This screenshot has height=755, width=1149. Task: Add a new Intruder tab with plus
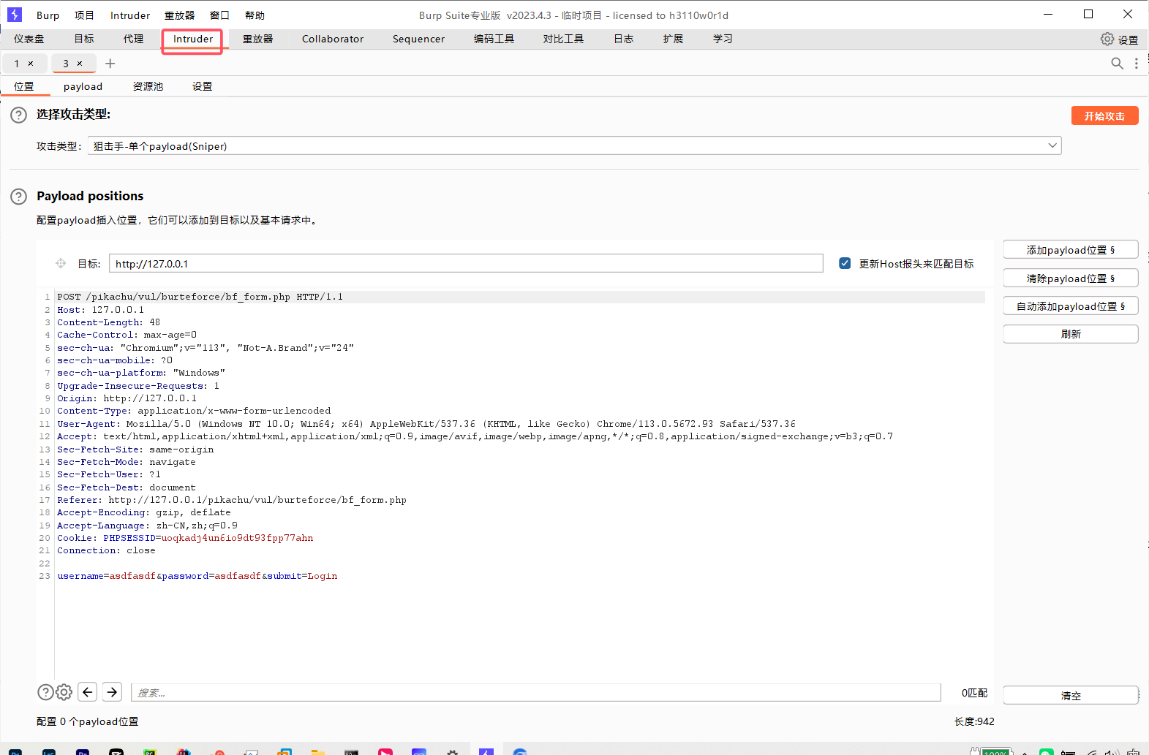[x=110, y=64]
